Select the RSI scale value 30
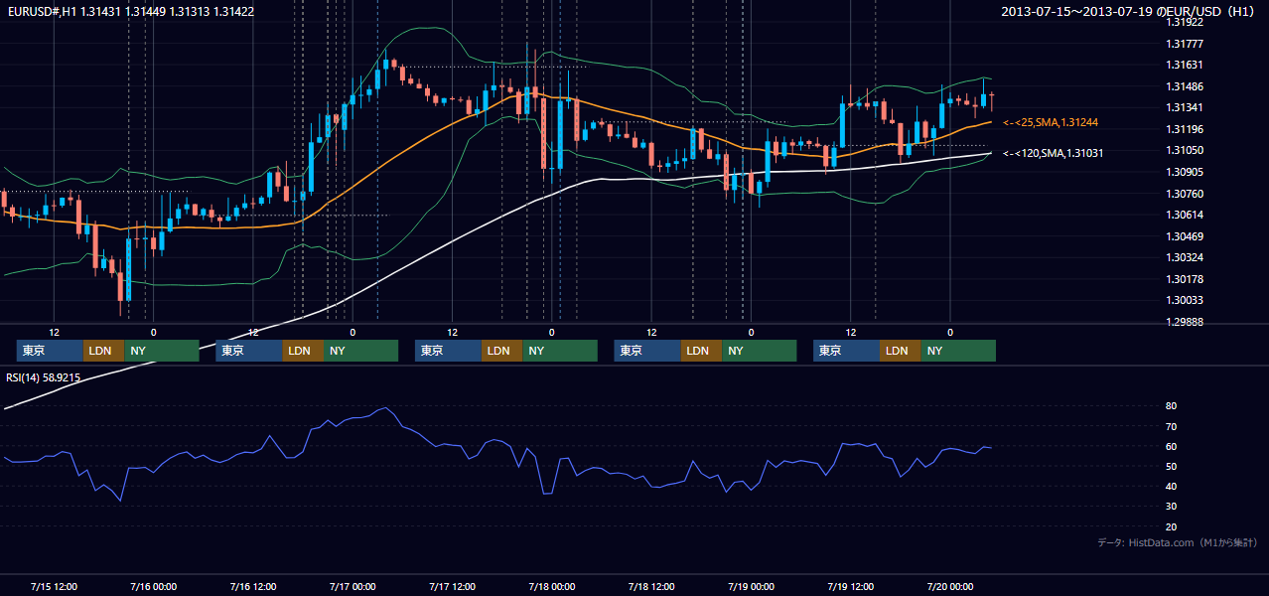The width and height of the screenshot is (1269, 596). (x=1171, y=507)
